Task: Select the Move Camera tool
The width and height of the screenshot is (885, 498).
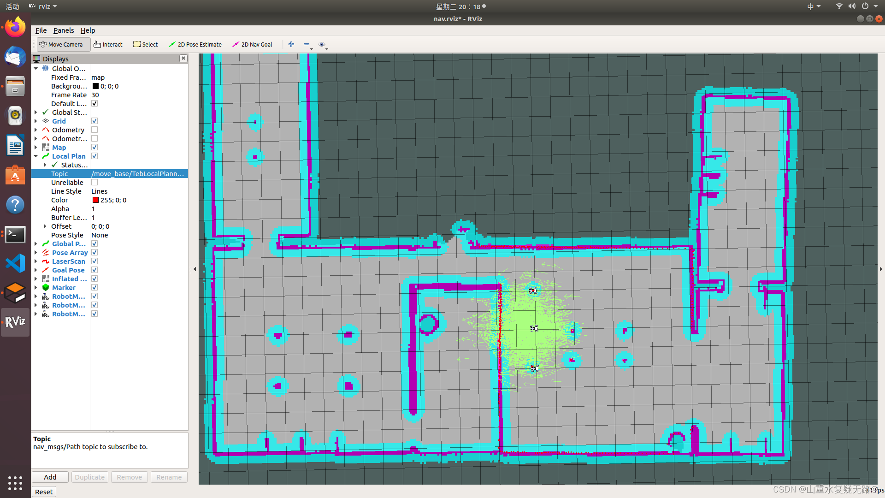Action: click(x=63, y=44)
